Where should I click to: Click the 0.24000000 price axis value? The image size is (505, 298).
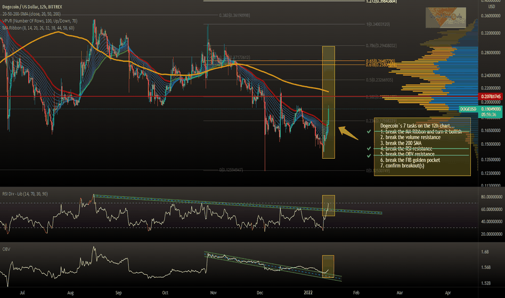(491, 76)
